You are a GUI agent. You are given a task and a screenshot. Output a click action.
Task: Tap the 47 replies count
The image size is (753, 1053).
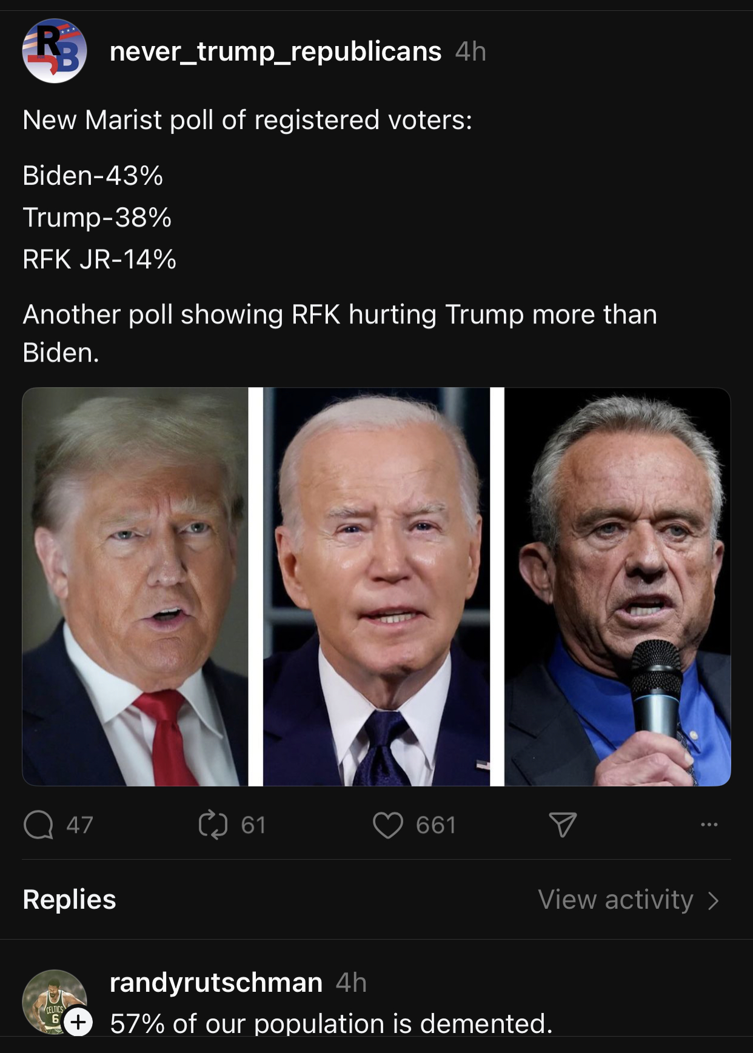pyautogui.click(x=79, y=825)
